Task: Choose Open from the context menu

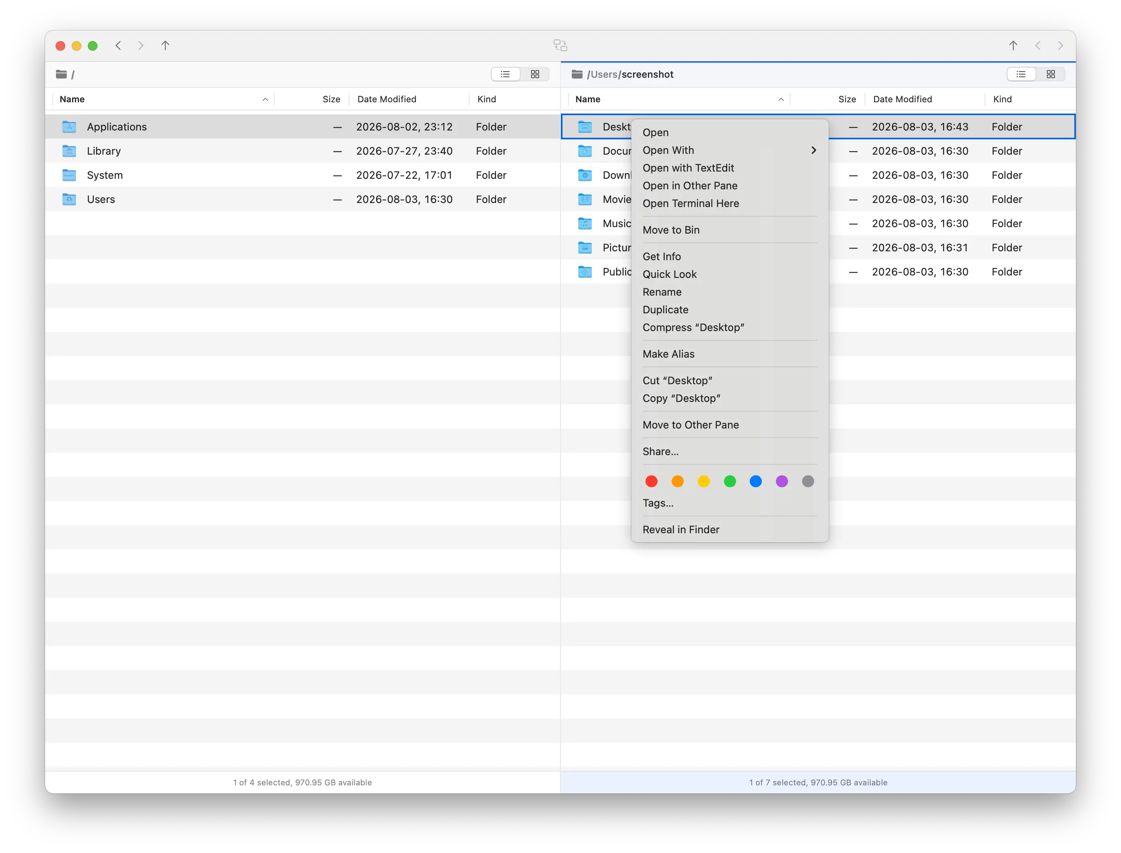Action: pyautogui.click(x=730, y=133)
